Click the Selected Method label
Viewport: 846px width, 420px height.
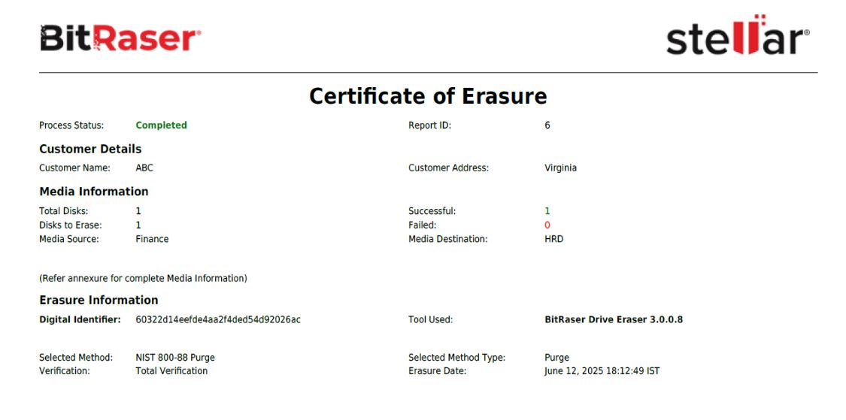[76, 358]
